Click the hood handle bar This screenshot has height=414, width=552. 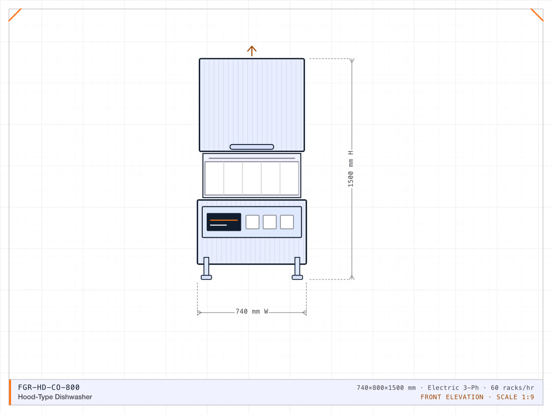(x=252, y=147)
